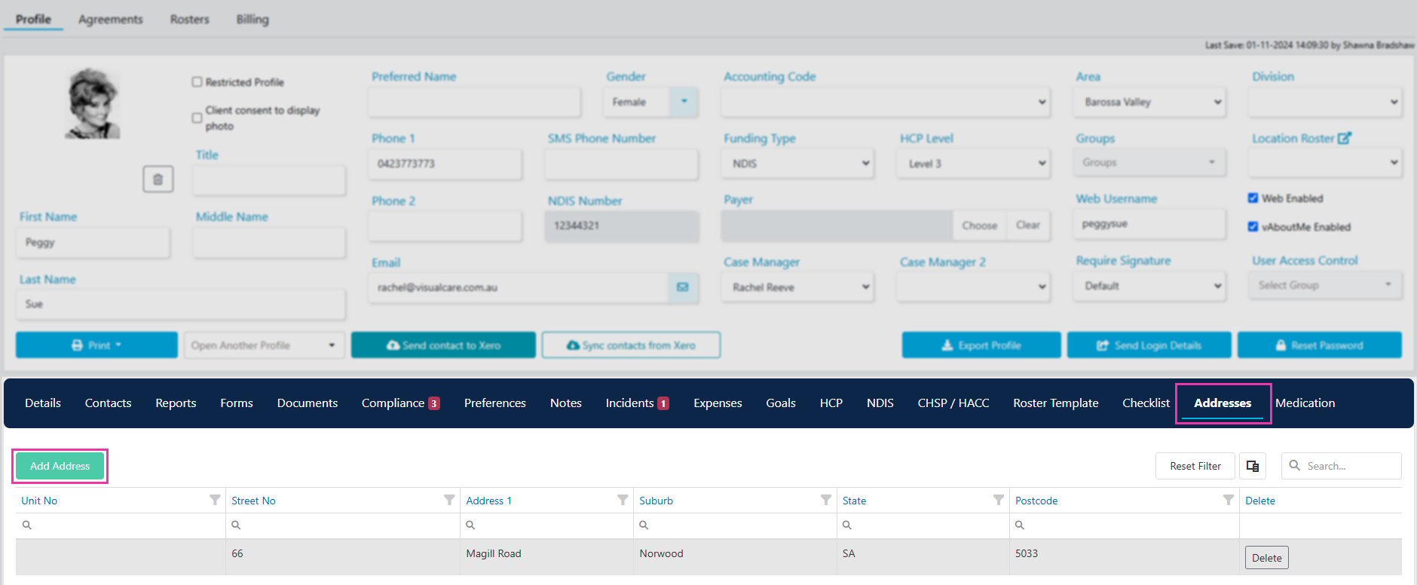Click the addresses Search field
Image resolution: width=1417 pixels, height=585 pixels.
pos(1342,466)
